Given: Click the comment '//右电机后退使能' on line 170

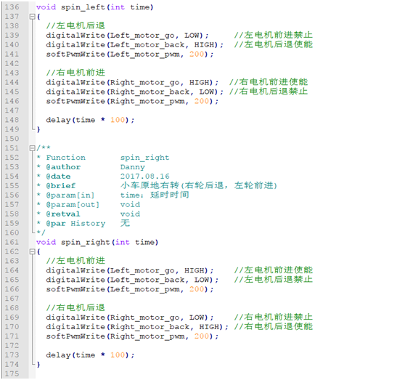Looking at the screenshot, I should 274,327.
